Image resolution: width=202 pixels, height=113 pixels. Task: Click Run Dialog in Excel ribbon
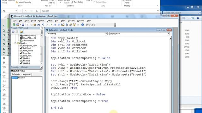(77, 2)
